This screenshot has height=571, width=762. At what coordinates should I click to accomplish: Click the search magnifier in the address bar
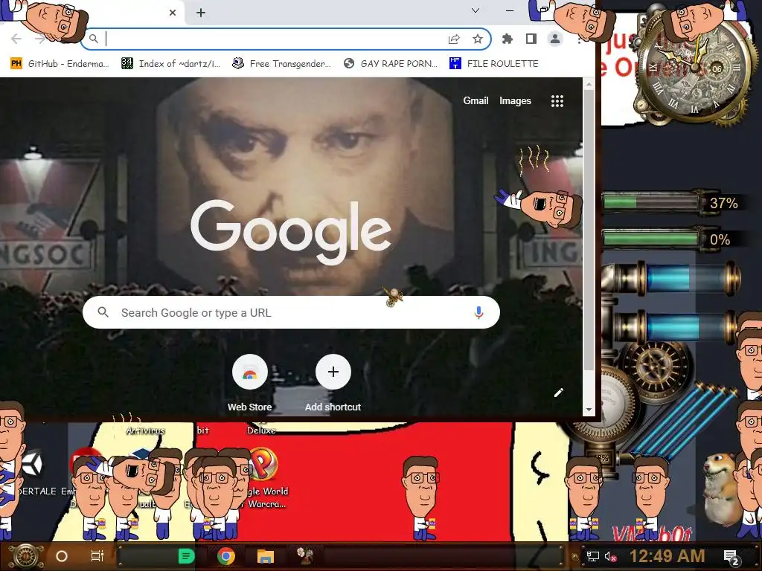point(93,39)
